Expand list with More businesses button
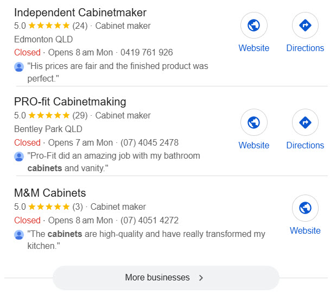Screen dimensions: 330x294 click(x=157, y=278)
